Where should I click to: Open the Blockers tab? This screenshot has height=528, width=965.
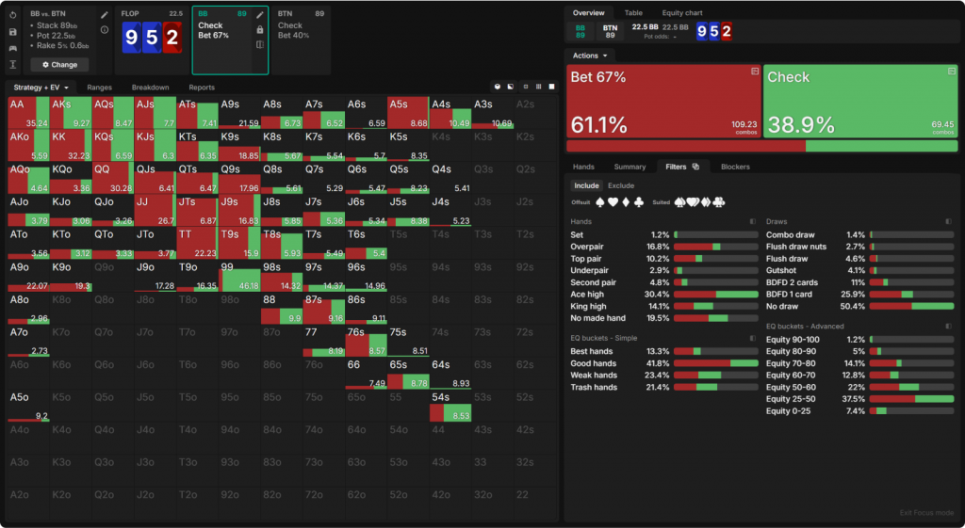point(734,167)
